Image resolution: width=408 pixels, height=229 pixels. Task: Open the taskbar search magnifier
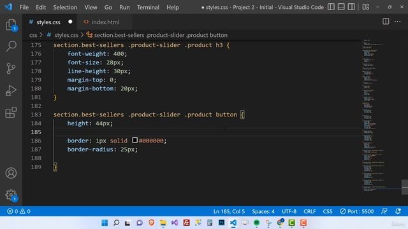[x=116, y=223]
